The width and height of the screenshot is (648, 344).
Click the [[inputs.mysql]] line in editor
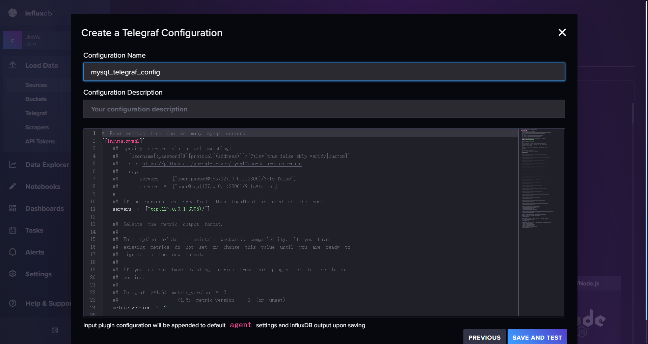pos(124,141)
